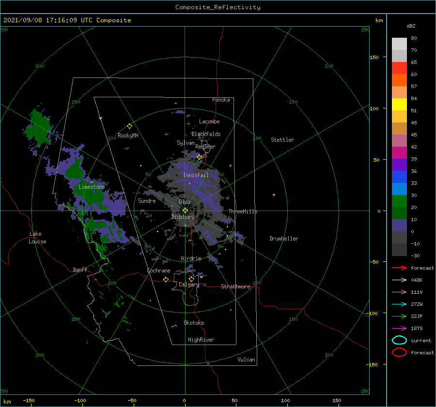Click the Lake Louise label

point(37,238)
